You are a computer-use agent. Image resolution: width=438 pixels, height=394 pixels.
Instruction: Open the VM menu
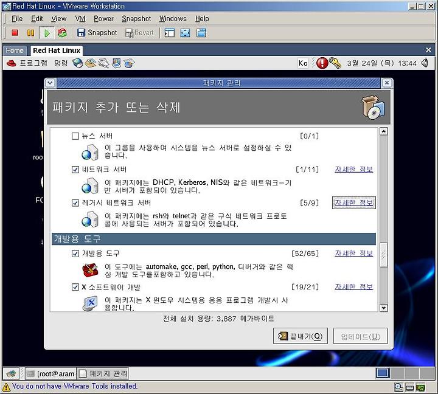pyautogui.click(x=80, y=19)
